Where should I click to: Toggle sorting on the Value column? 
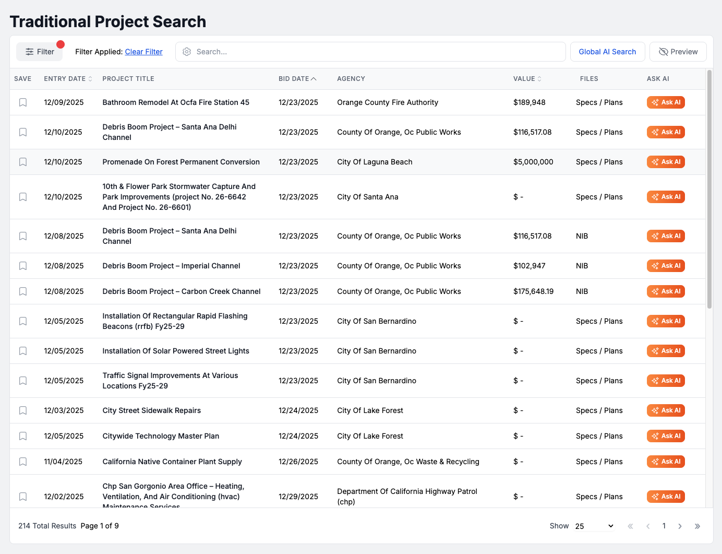click(x=539, y=78)
